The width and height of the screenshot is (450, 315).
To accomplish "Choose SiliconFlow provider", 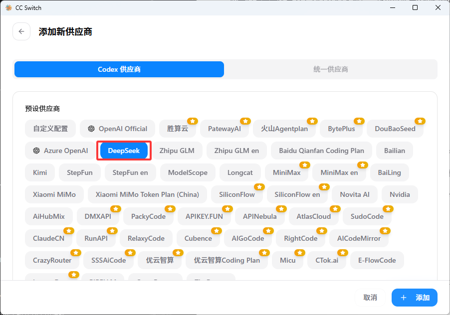I will coord(237,194).
